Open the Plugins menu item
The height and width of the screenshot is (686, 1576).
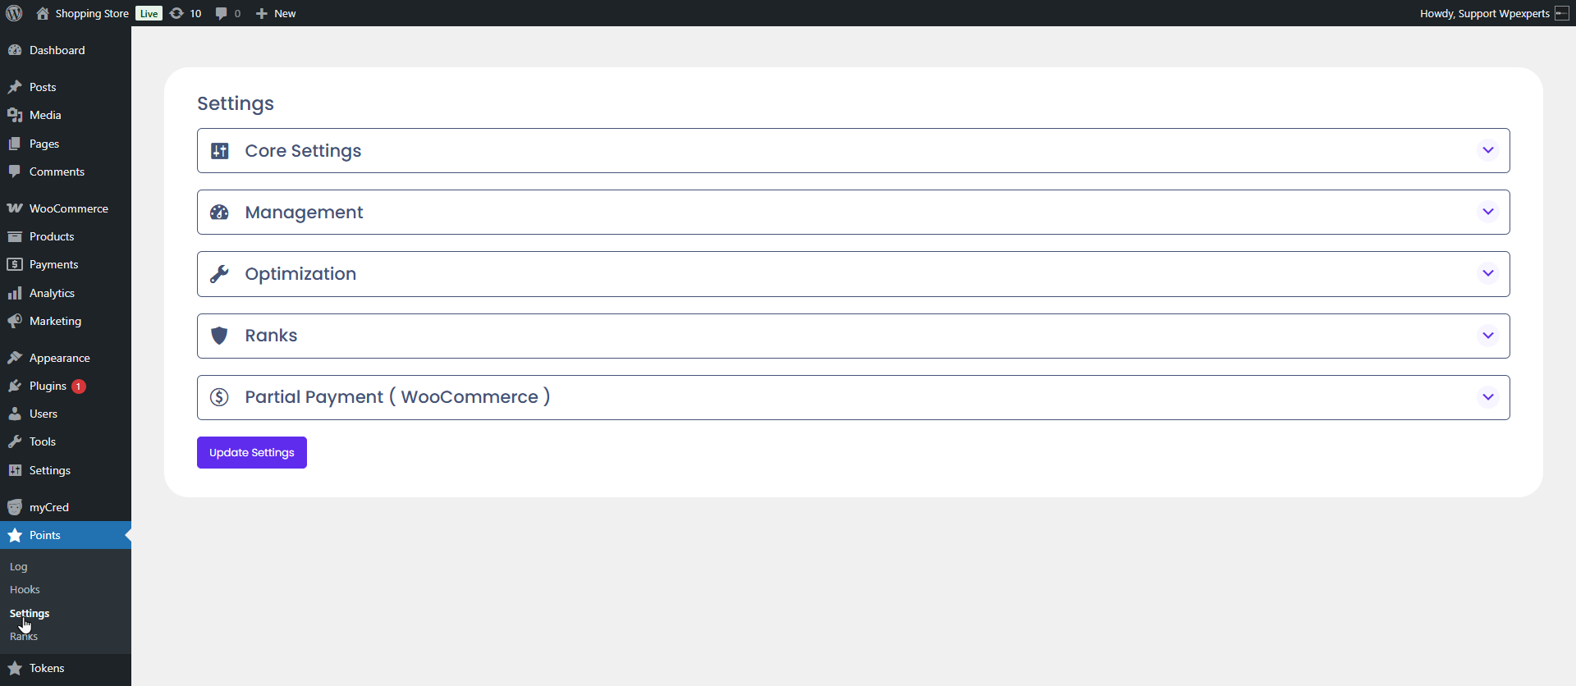click(48, 386)
